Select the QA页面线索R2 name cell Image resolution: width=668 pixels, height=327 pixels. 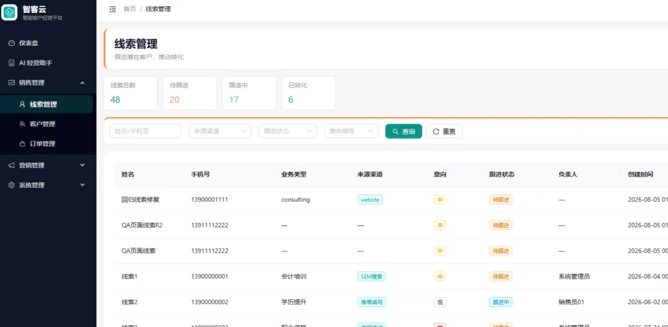click(142, 225)
